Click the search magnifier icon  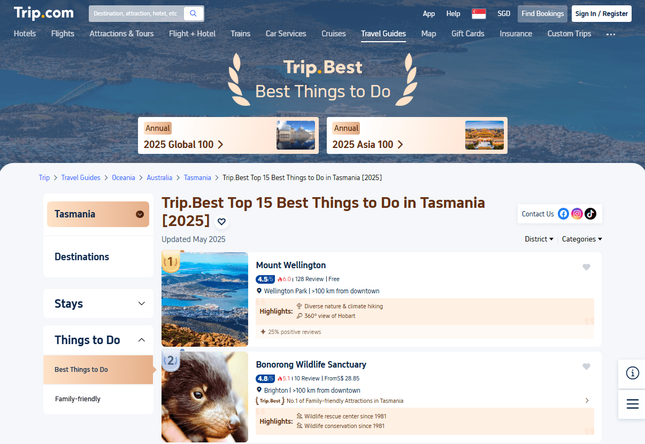point(193,13)
